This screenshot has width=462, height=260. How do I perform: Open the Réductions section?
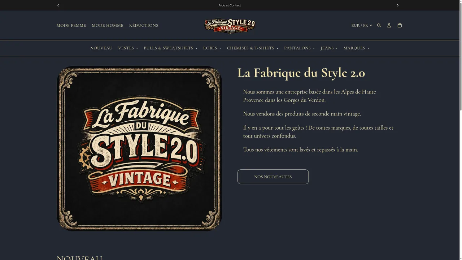click(x=144, y=25)
